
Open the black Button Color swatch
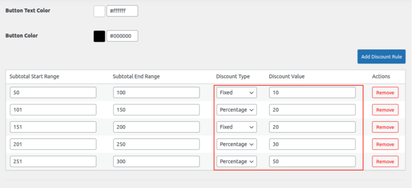99,36
